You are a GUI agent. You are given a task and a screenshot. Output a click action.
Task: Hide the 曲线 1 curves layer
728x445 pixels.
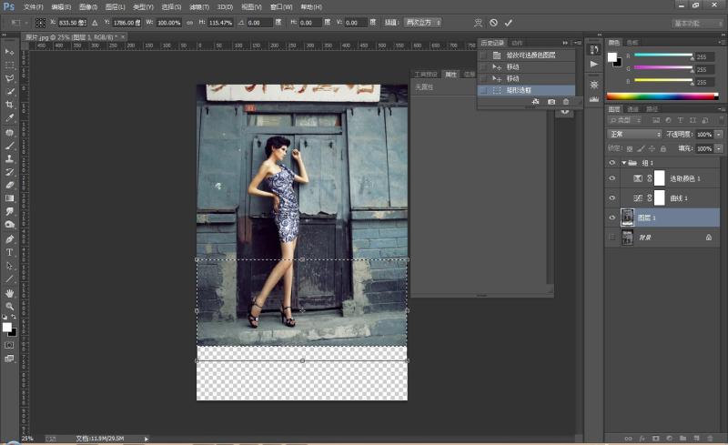[x=612, y=197]
